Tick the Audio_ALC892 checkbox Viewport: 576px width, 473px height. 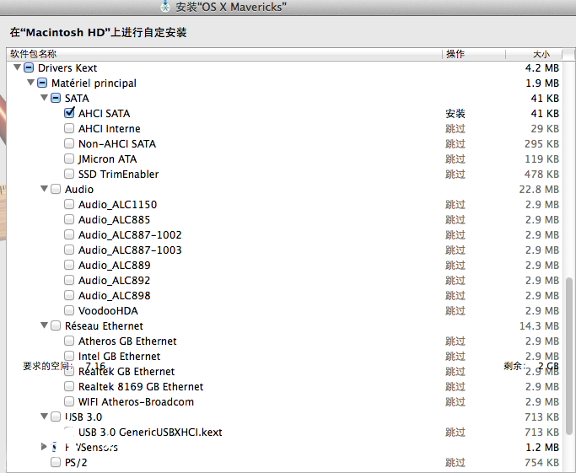69,280
